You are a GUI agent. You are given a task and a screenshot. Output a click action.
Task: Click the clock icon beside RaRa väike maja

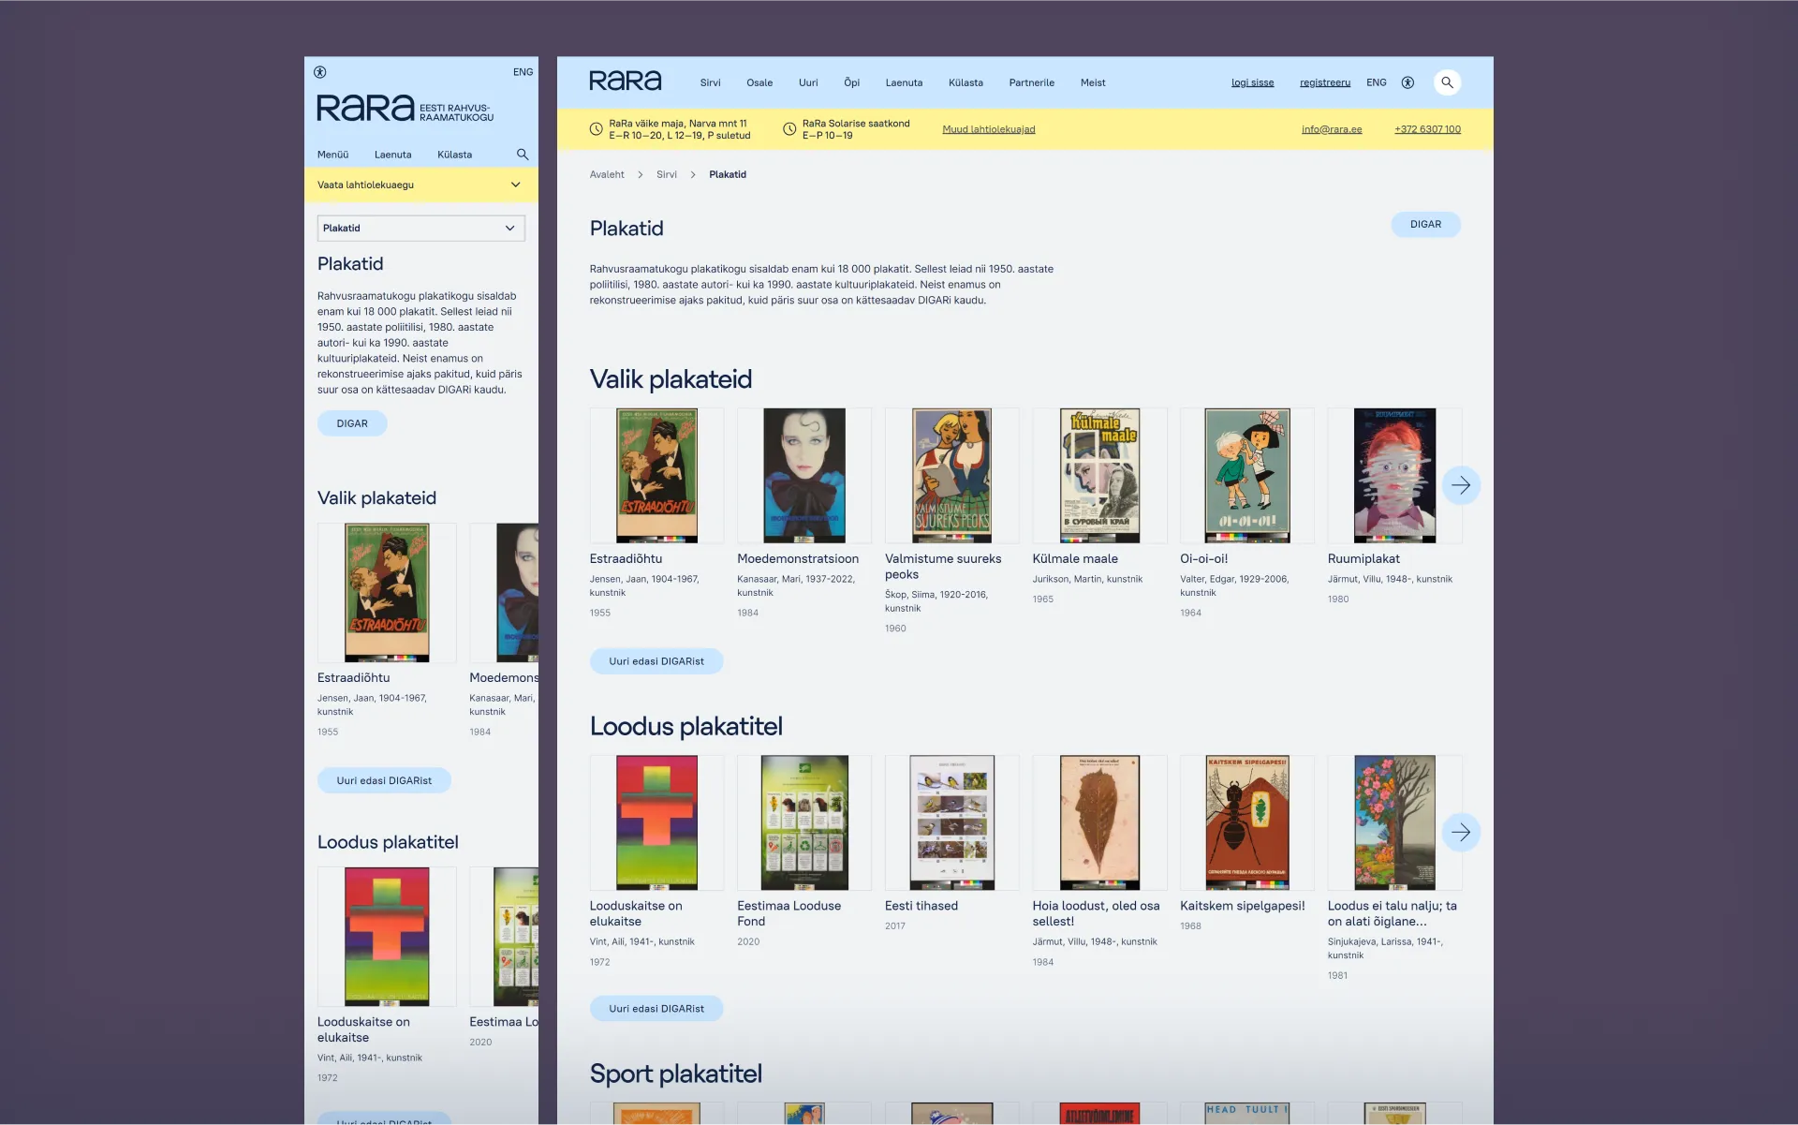pos(597,128)
